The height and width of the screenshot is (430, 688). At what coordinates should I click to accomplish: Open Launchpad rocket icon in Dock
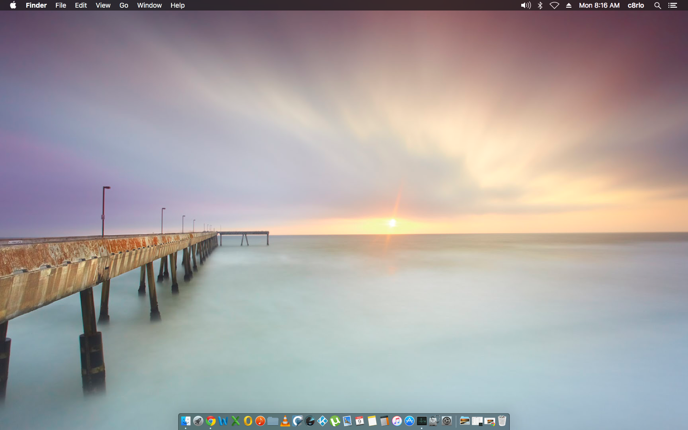[198, 421]
